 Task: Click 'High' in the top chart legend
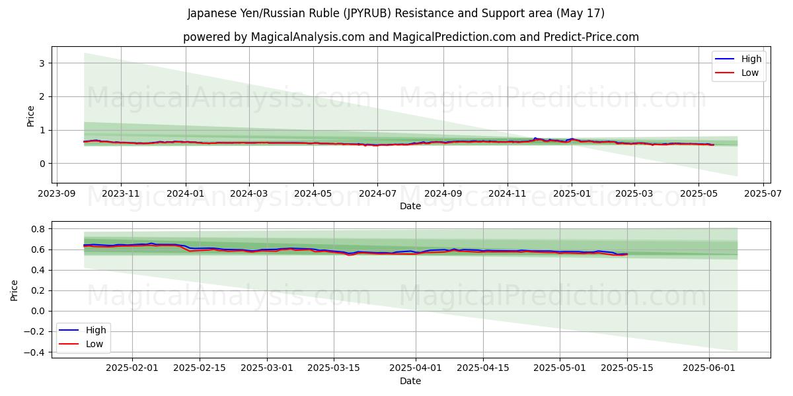[x=751, y=59]
